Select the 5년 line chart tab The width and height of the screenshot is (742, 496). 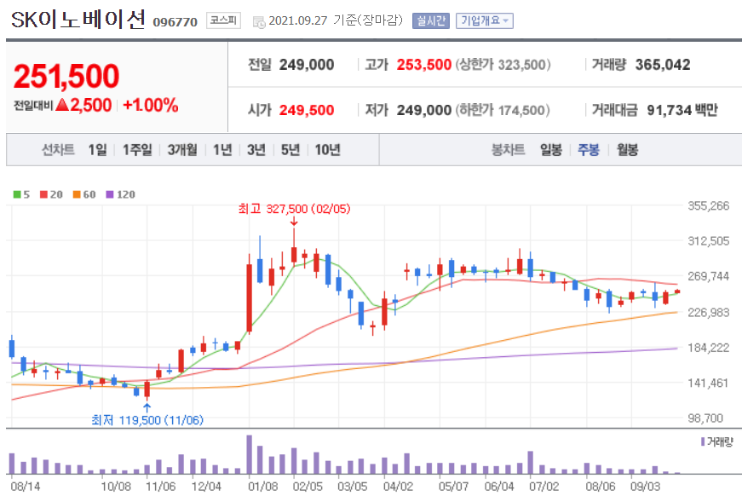click(x=290, y=150)
